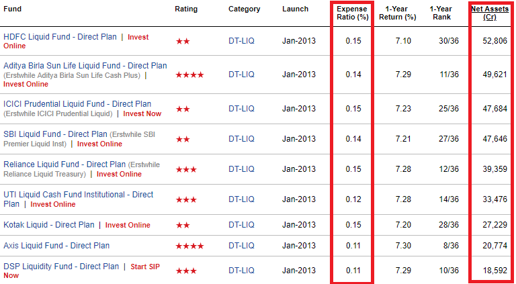The height and width of the screenshot is (284, 516).
Task: Open HDFC Liquid Fund - Direct Plan link
Action: click(x=60, y=37)
